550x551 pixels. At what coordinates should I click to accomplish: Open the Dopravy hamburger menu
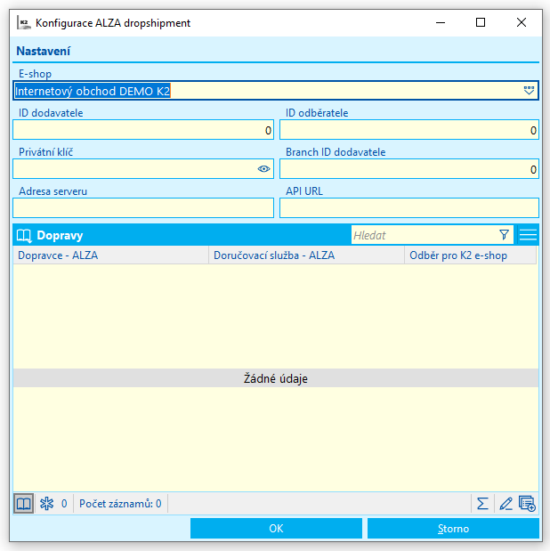(528, 235)
